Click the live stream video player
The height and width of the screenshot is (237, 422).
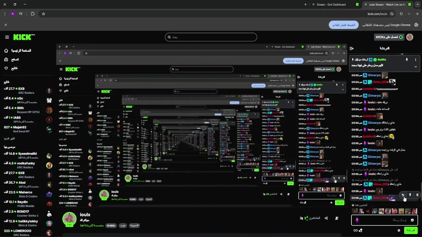[201, 125]
